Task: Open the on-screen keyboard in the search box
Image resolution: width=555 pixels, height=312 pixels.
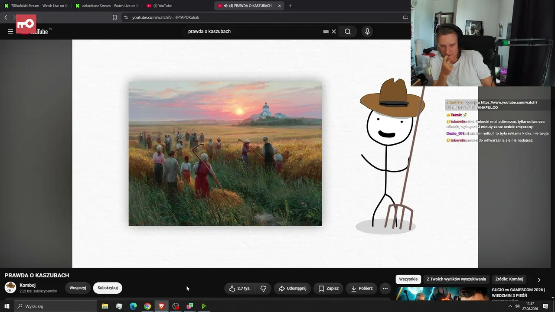Action: pyautogui.click(x=326, y=31)
